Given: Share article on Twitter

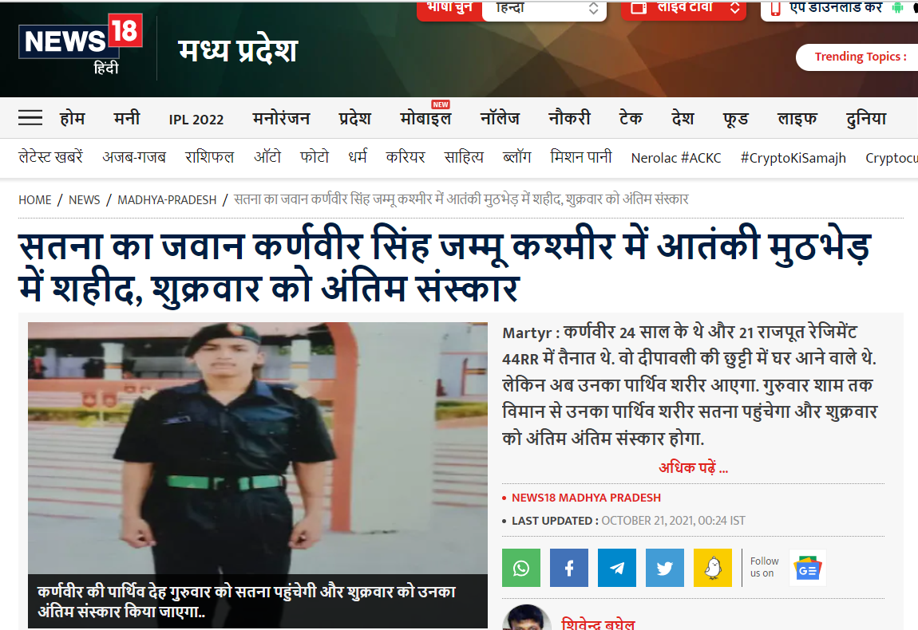Looking at the screenshot, I should (664, 568).
